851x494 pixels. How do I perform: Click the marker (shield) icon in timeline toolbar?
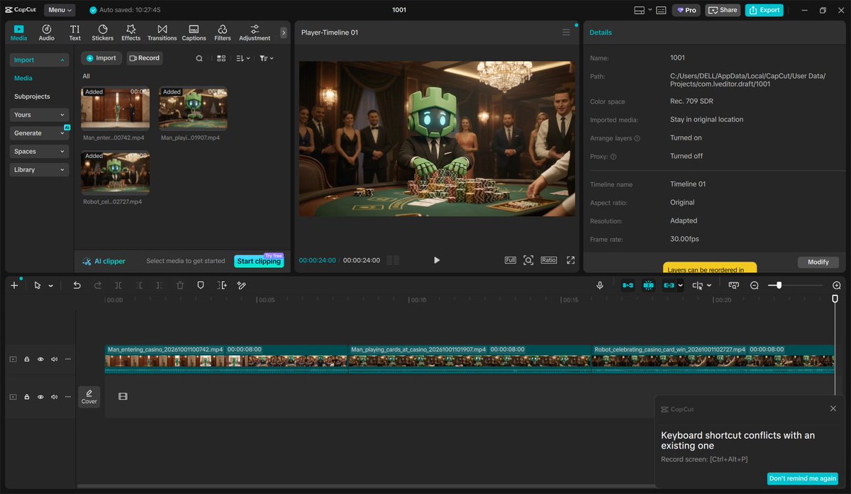[201, 285]
